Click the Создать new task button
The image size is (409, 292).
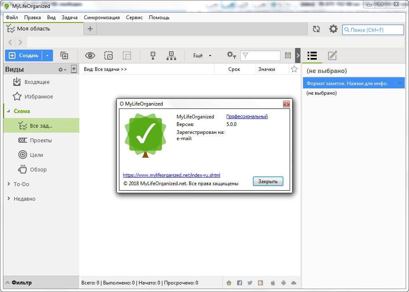pos(23,55)
